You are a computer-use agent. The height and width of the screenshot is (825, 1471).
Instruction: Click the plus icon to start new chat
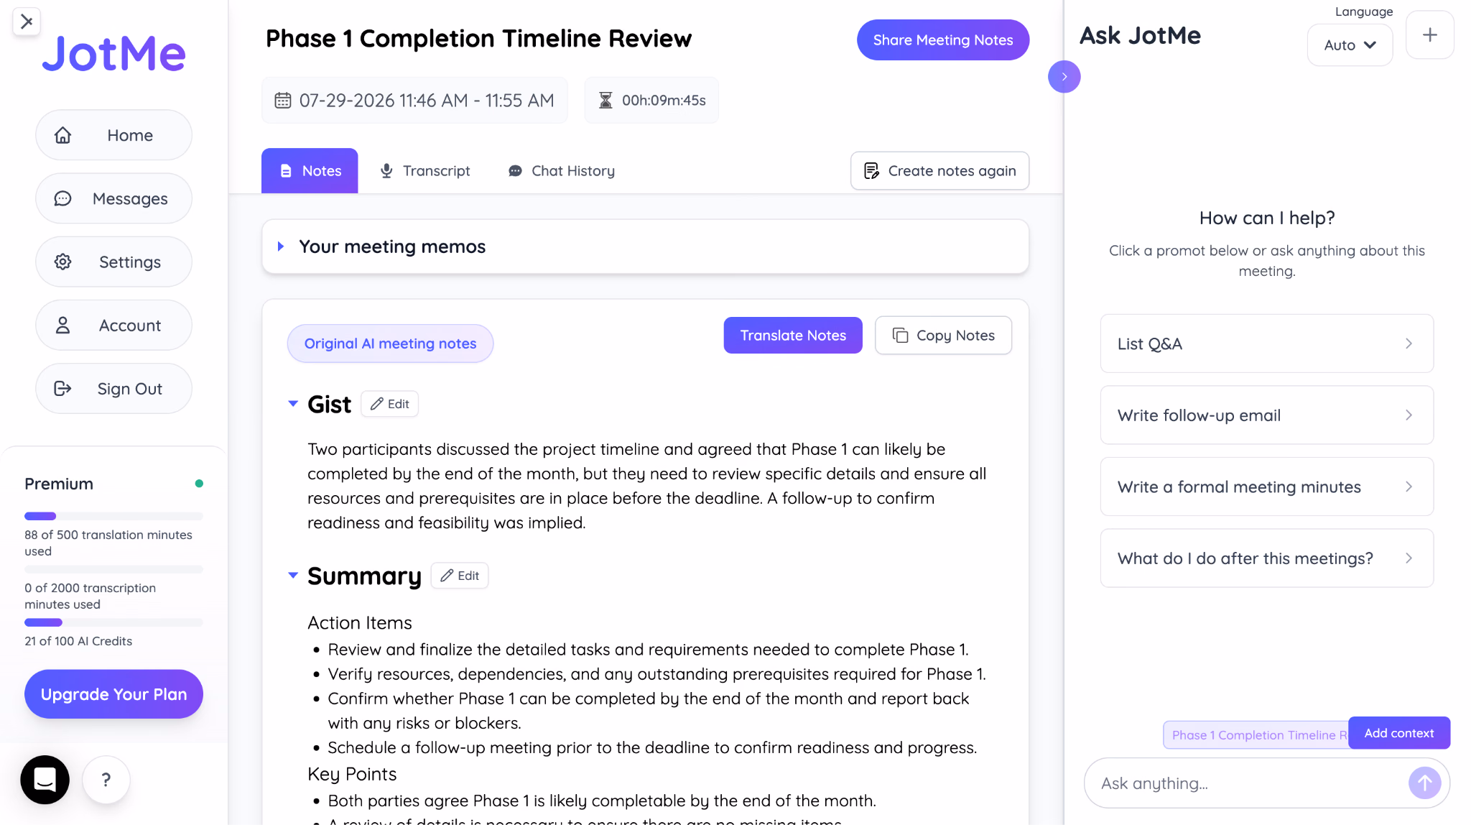tap(1429, 35)
